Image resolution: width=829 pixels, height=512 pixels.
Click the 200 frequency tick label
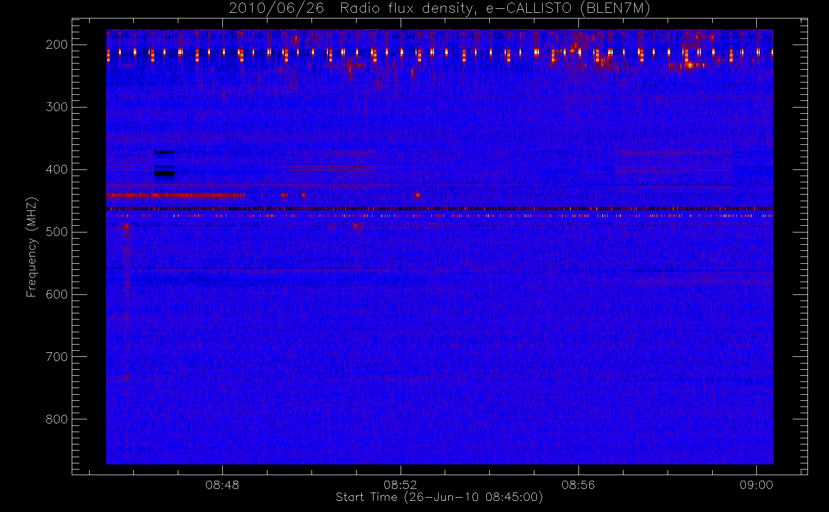57,45
